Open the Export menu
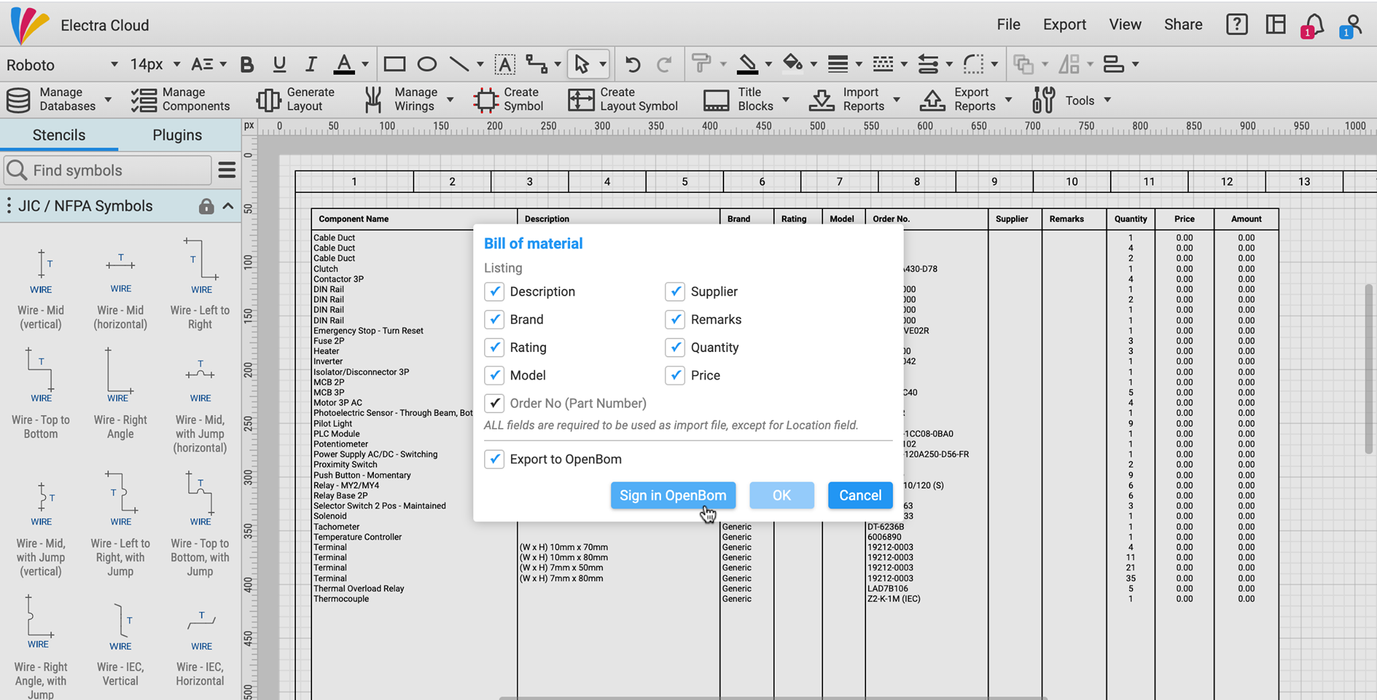This screenshot has width=1377, height=700. coord(1064,25)
